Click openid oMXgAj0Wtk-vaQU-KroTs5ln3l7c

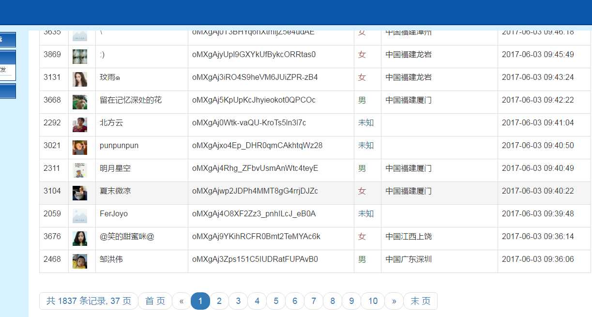pyautogui.click(x=249, y=122)
